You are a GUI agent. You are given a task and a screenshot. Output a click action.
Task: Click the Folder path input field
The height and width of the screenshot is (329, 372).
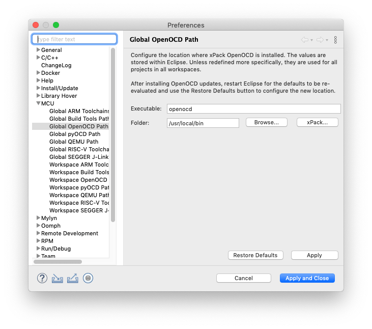point(203,123)
